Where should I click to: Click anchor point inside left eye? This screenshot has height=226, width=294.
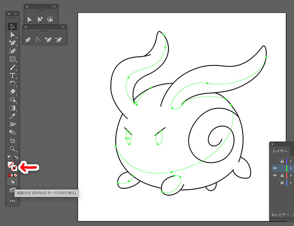pos(128,138)
